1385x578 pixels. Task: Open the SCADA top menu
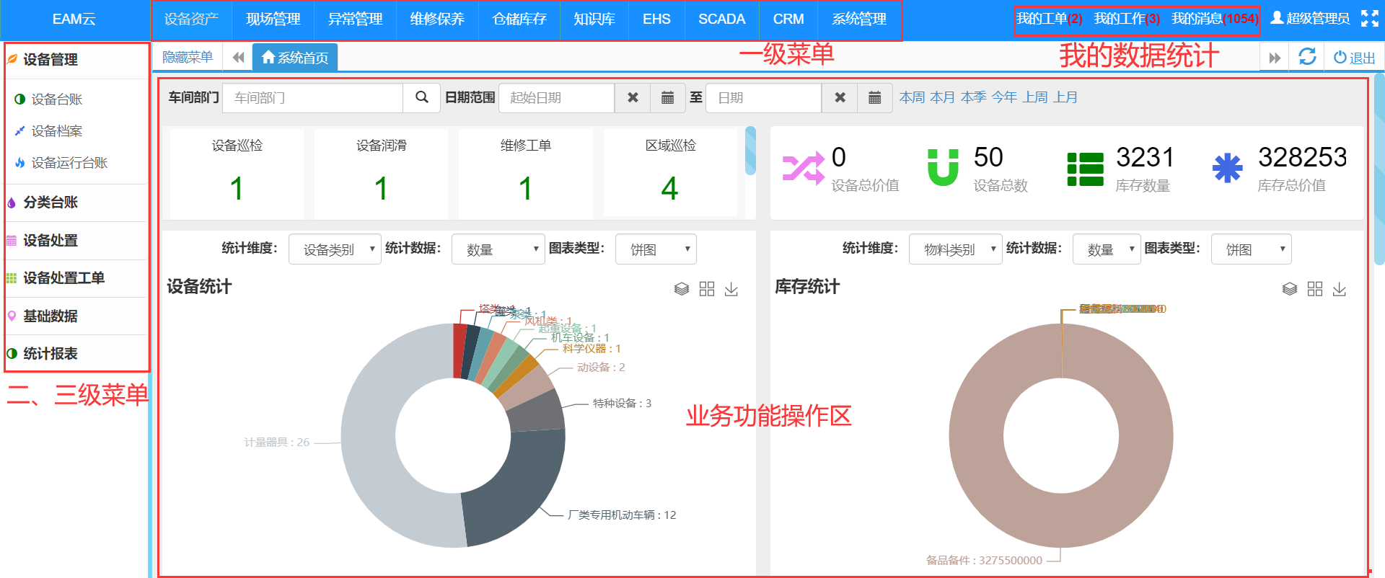pos(721,19)
